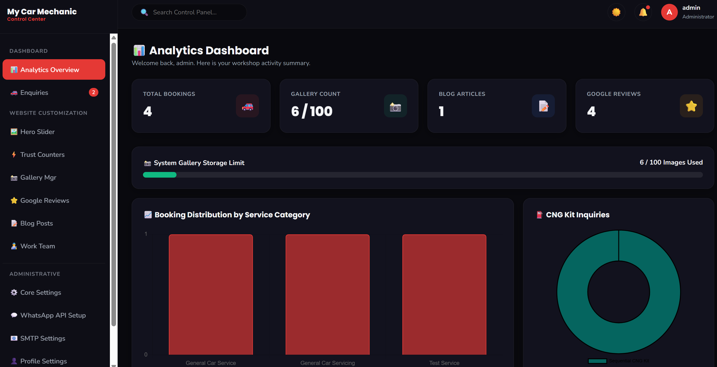The image size is (717, 367).
Task: Click the WhatsApp speech bubble icon
Action: [x=14, y=315]
